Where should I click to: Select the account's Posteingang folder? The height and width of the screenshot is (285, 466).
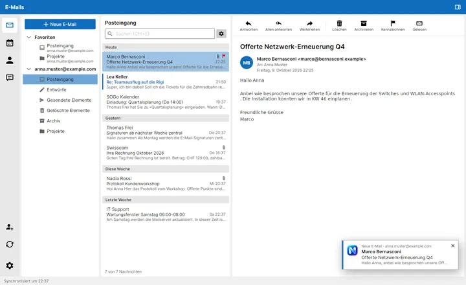click(x=60, y=80)
